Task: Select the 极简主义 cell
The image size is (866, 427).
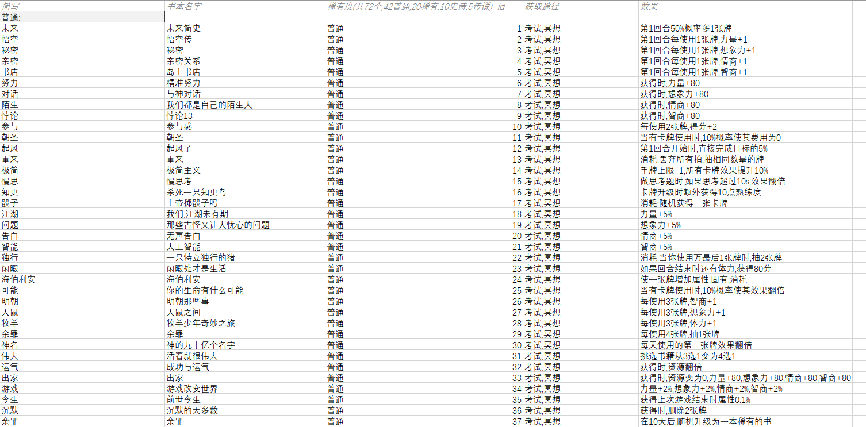Action: [x=245, y=170]
